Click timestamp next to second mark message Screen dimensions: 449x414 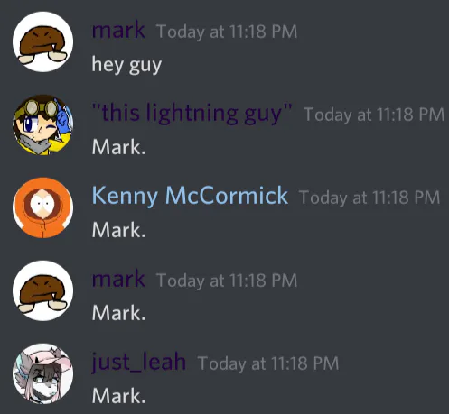(x=227, y=281)
